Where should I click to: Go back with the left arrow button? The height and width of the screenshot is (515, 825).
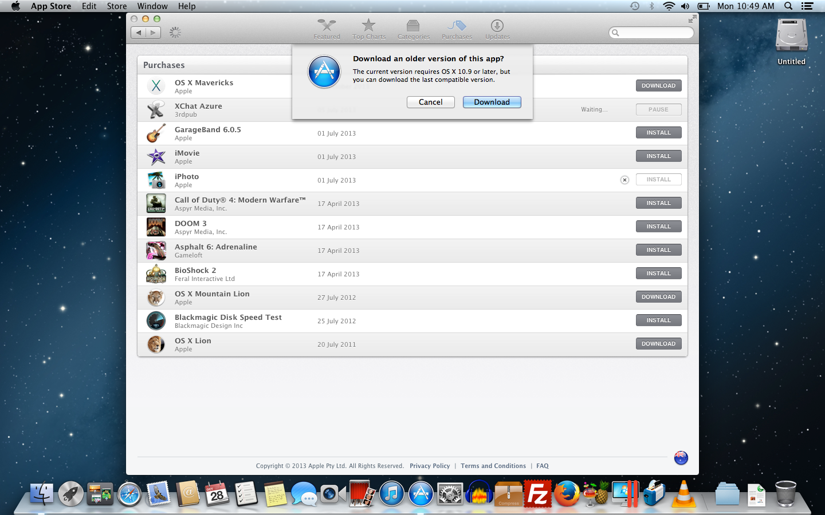139,33
